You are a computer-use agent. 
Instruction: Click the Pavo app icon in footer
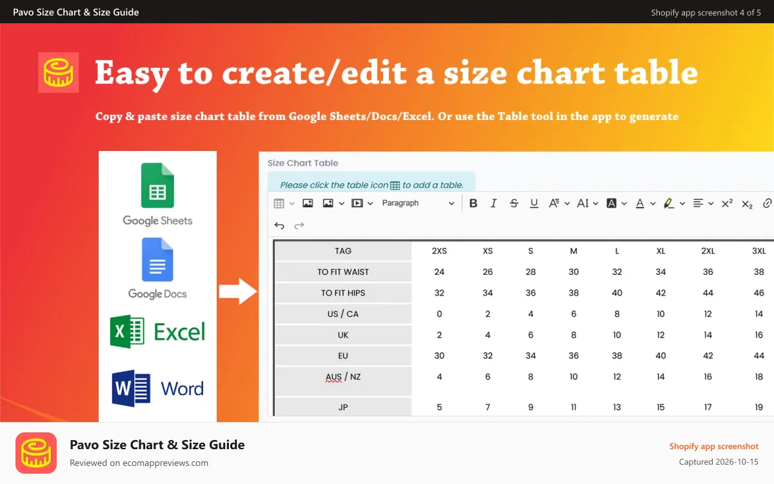click(36, 453)
